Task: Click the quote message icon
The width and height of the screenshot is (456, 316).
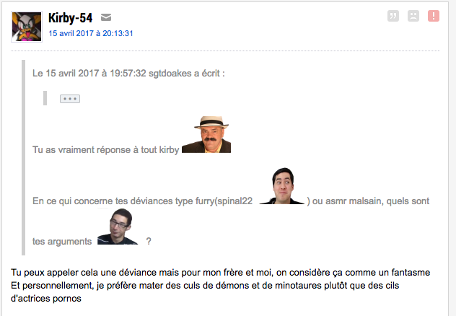Action: point(393,16)
